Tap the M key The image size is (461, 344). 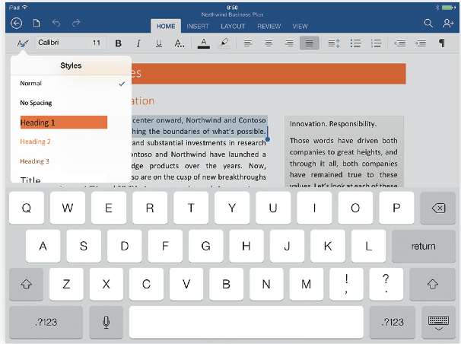[306, 285]
